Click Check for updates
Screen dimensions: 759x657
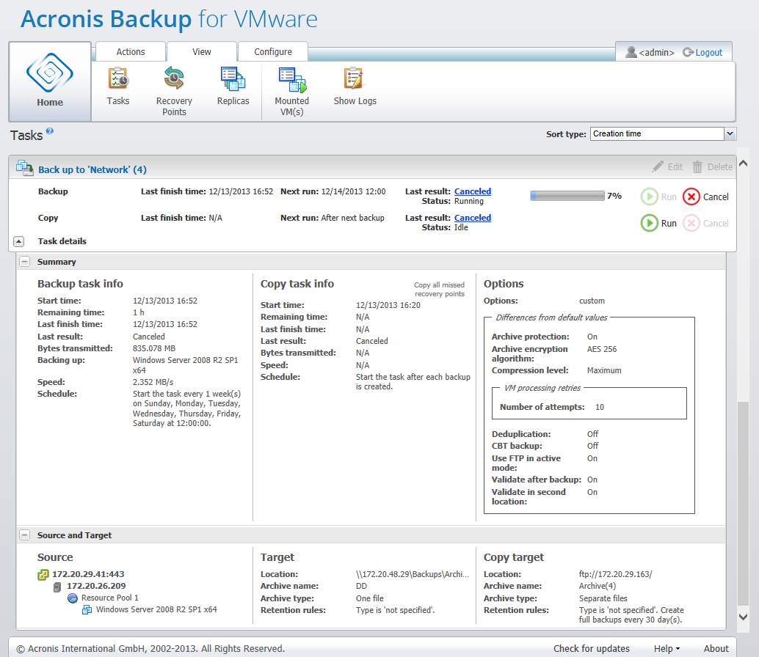pos(592,649)
